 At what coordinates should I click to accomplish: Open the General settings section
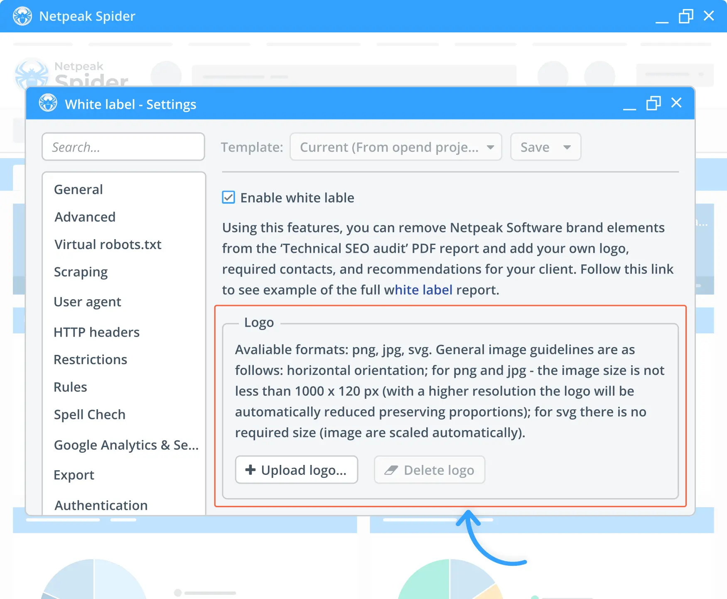(78, 189)
